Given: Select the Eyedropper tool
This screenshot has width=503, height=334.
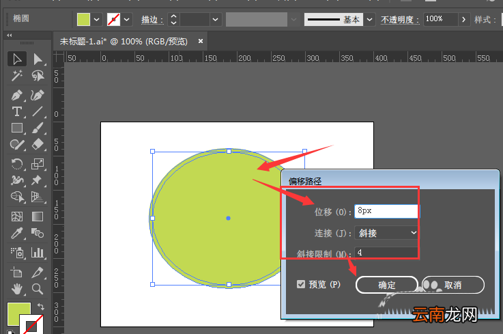Looking at the screenshot, I should [x=17, y=233].
